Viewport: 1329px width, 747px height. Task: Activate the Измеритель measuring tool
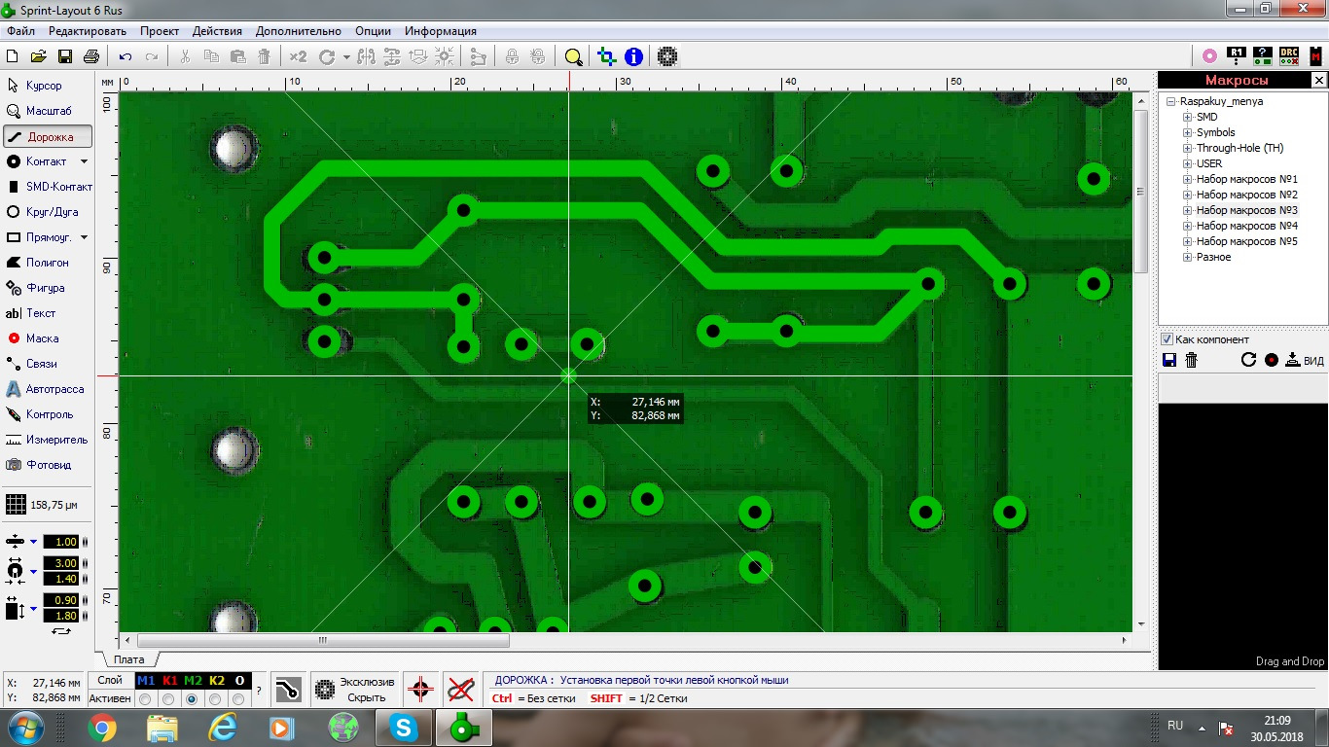pos(47,440)
